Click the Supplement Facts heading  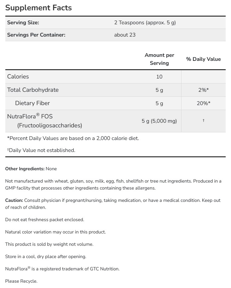39,8
